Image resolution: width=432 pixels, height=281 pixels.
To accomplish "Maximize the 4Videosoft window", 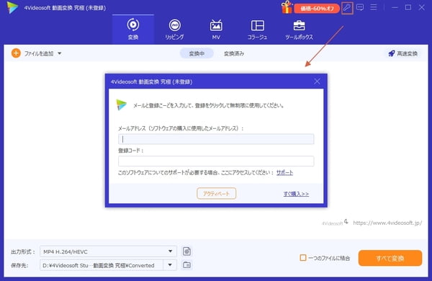I will (x=408, y=7).
